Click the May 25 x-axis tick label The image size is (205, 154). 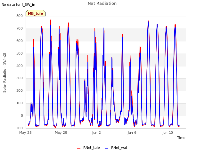coord(25,133)
